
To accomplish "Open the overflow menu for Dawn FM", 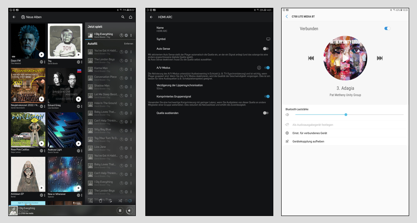I will click(x=45, y=62).
